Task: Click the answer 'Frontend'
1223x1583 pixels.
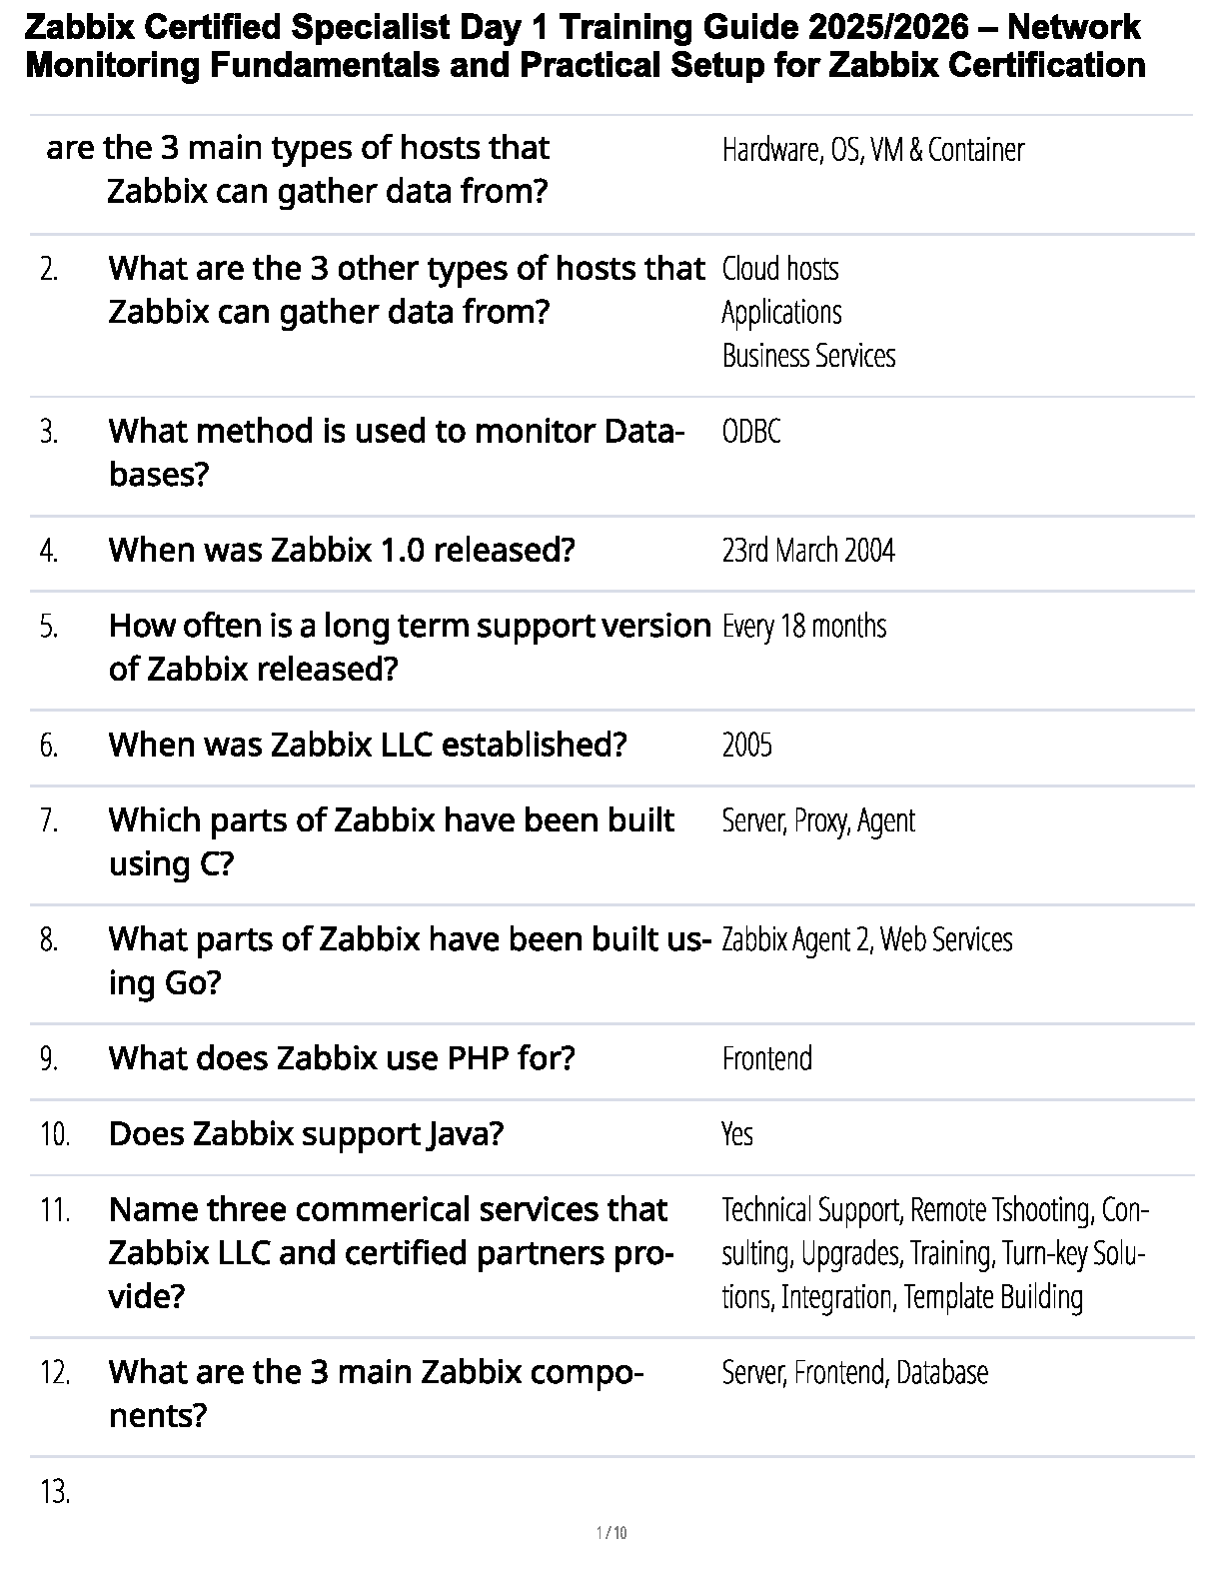Action: coord(766,1059)
